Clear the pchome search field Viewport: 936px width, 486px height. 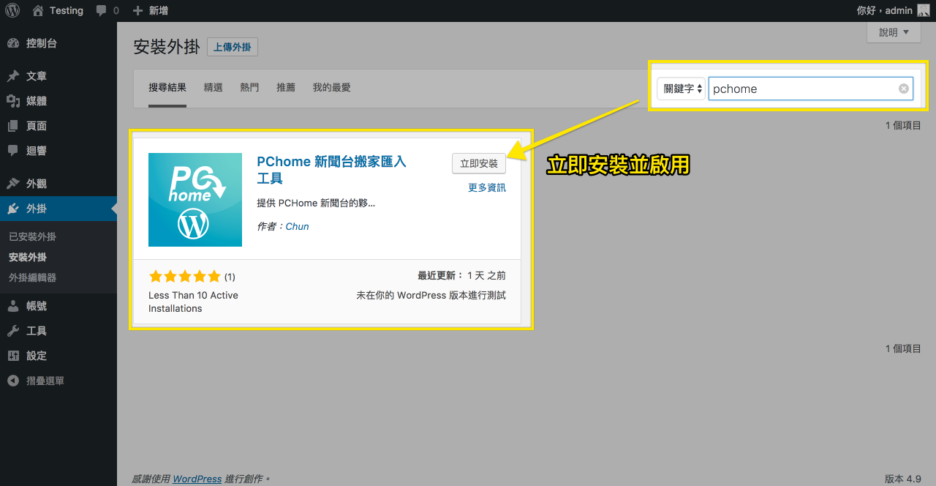pyautogui.click(x=904, y=89)
